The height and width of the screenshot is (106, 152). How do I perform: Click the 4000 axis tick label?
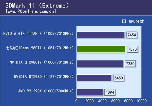102,101
